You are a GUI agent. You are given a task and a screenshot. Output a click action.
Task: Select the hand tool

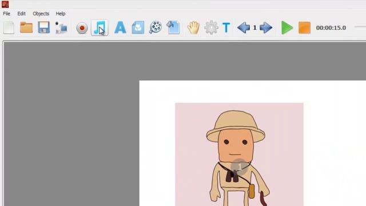193,27
